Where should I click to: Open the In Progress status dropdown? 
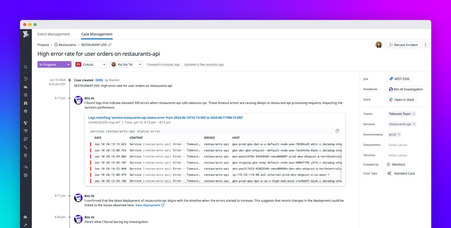coord(54,64)
